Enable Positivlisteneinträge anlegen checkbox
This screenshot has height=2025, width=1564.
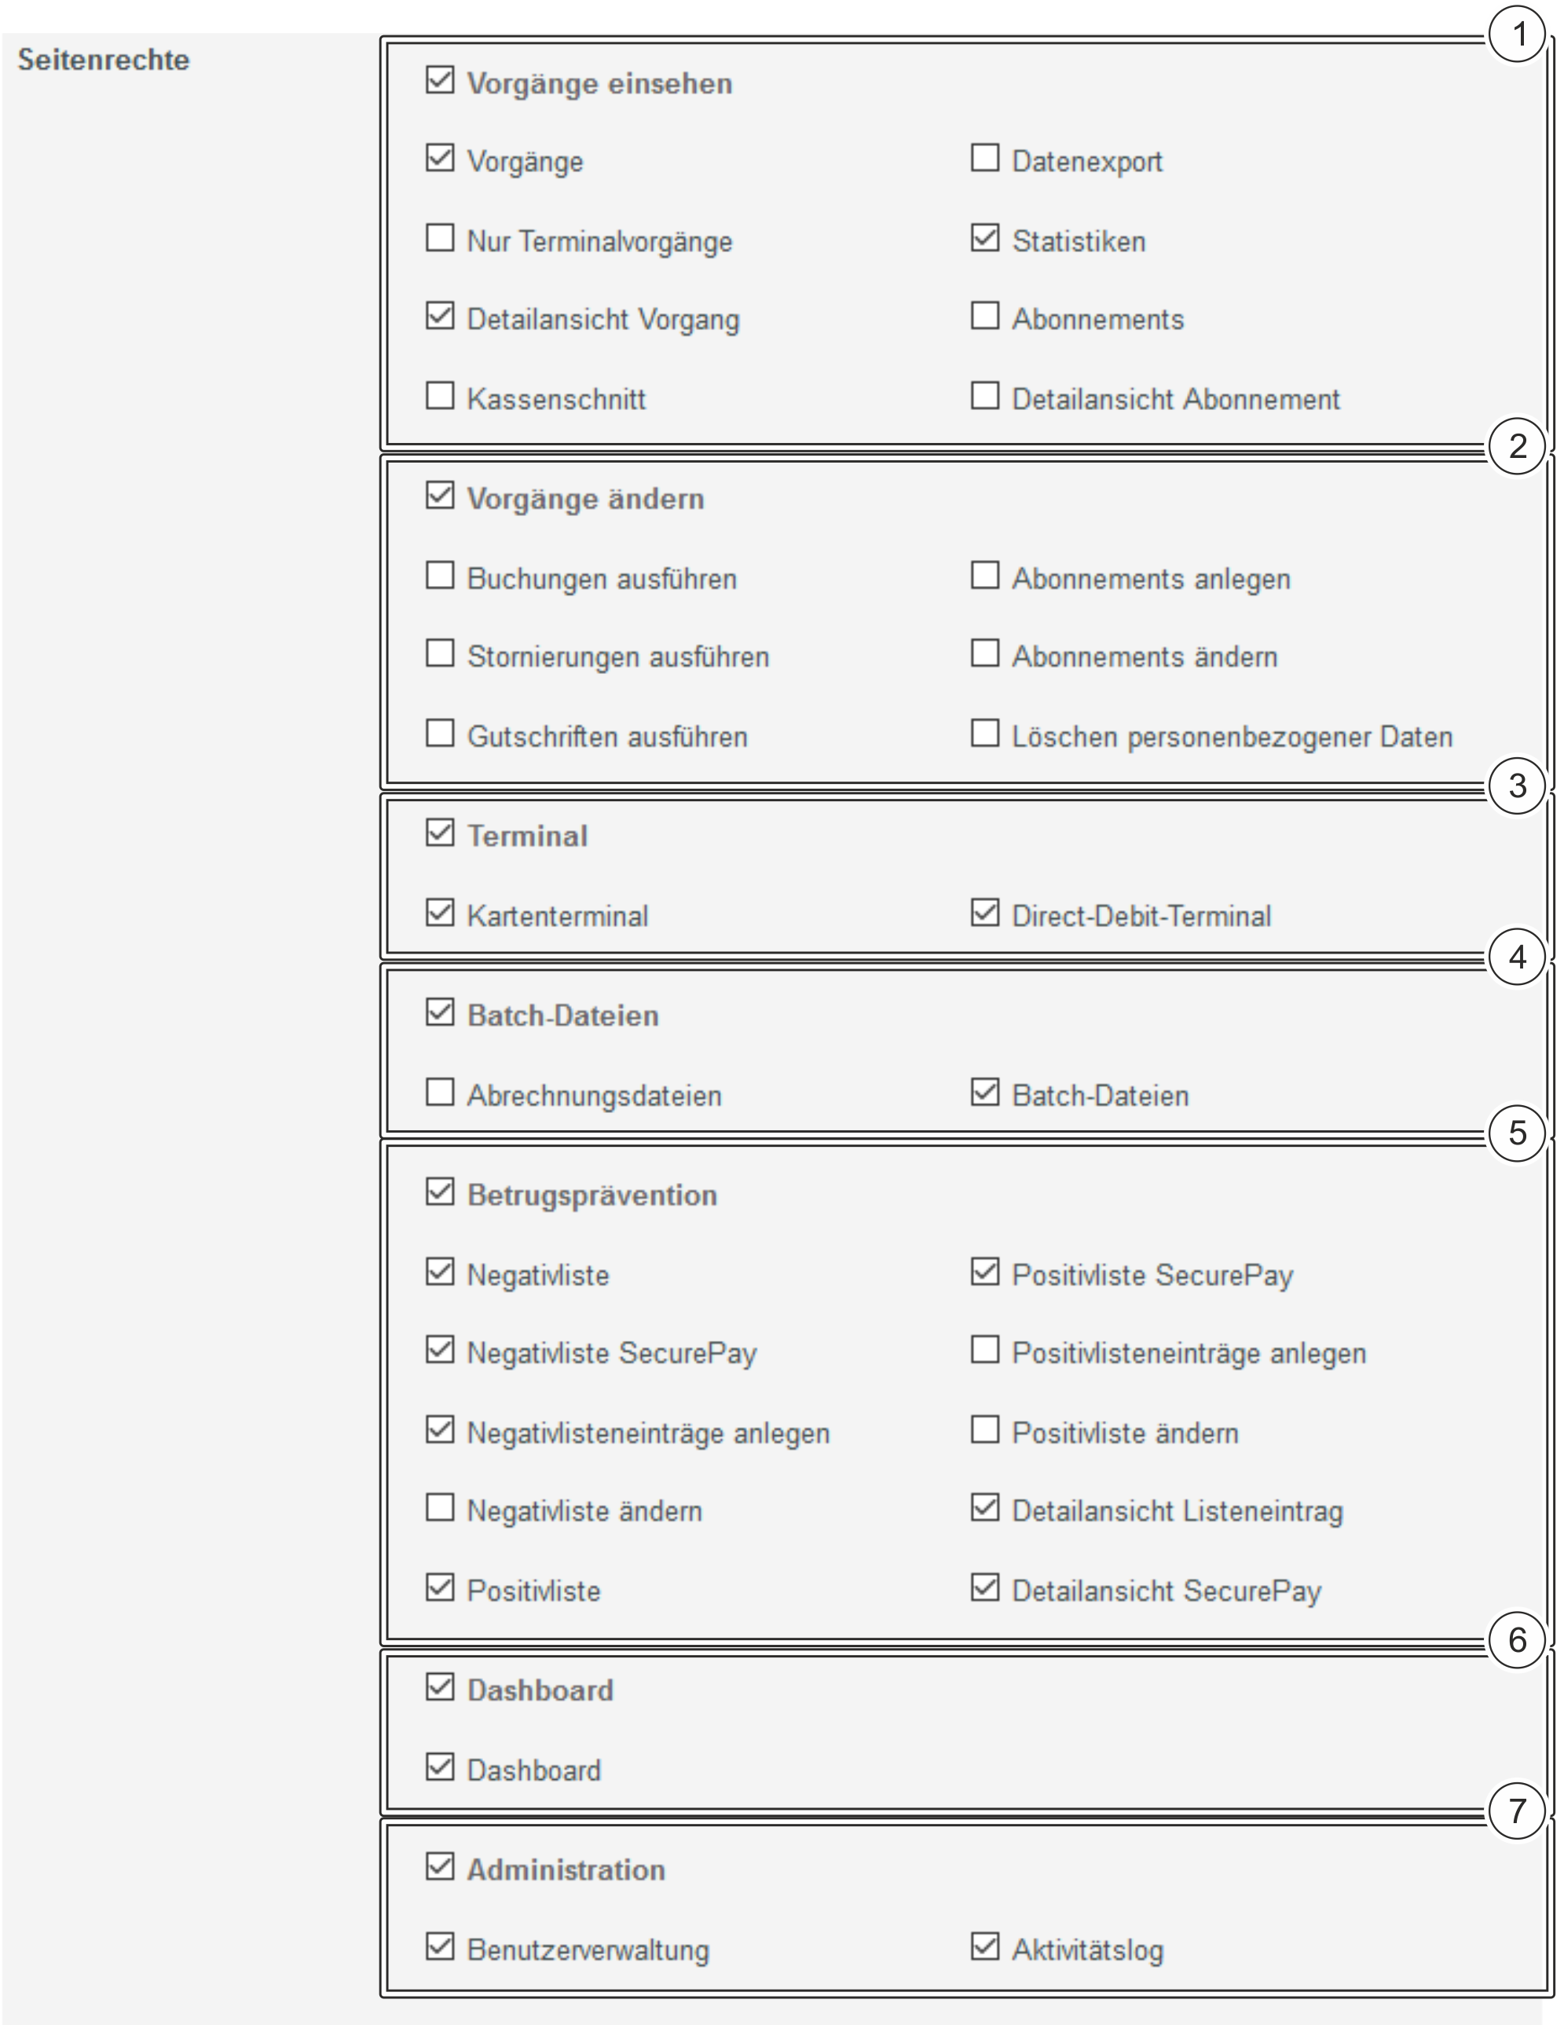[x=984, y=1350]
